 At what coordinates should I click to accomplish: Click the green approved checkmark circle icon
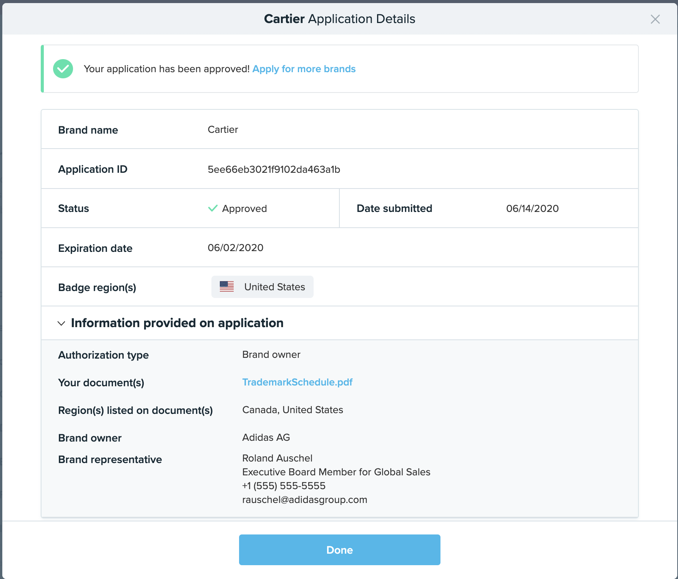63,69
